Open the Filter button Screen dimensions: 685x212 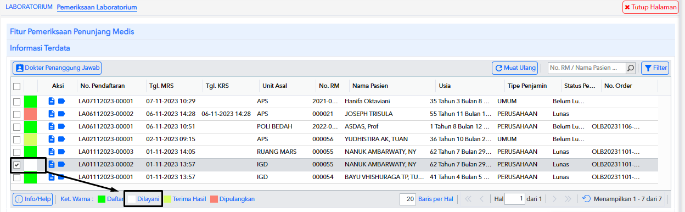[x=655, y=68]
